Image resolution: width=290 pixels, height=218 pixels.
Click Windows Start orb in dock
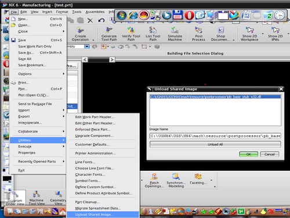[x=122, y=15]
